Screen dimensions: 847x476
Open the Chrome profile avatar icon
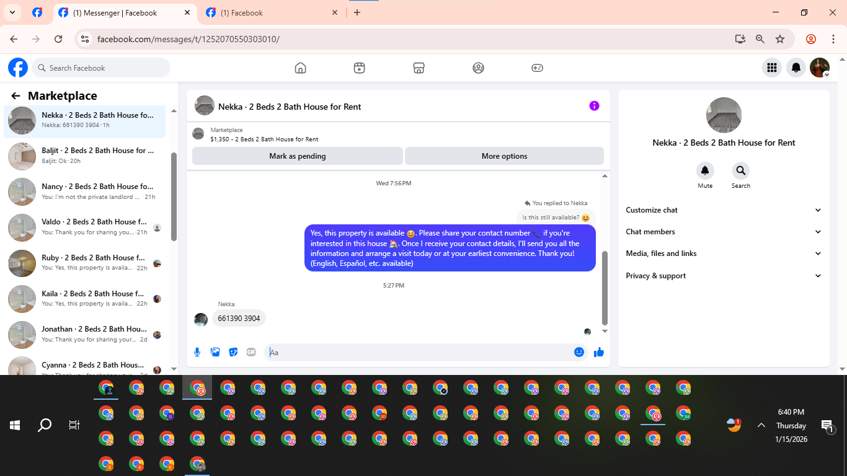point(811,39)
